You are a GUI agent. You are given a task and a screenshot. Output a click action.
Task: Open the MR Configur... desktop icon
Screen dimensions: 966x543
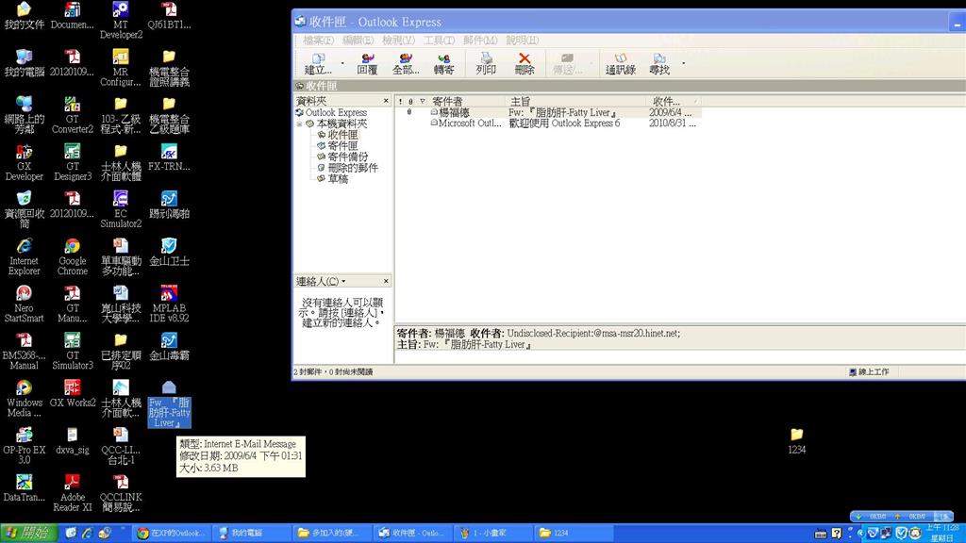pyautogui.click(x=121, y=68)
